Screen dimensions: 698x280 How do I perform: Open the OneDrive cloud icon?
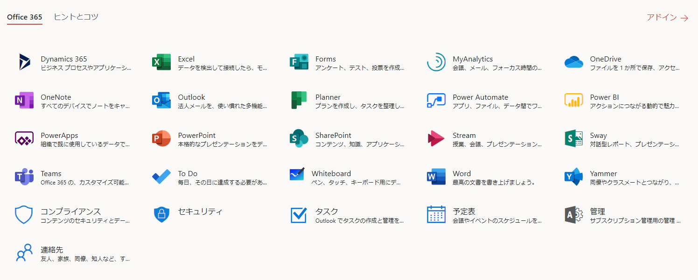[574, 62]
